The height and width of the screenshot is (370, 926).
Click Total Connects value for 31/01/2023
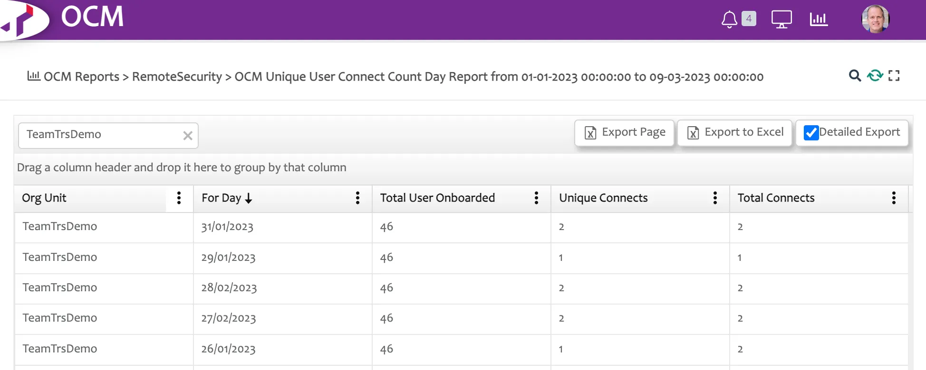click(740, 227)
